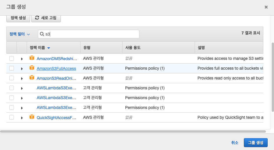Click the QuickSightAccess policy box icon
Viewport: 274px width, 150px height.
[32, 117]
